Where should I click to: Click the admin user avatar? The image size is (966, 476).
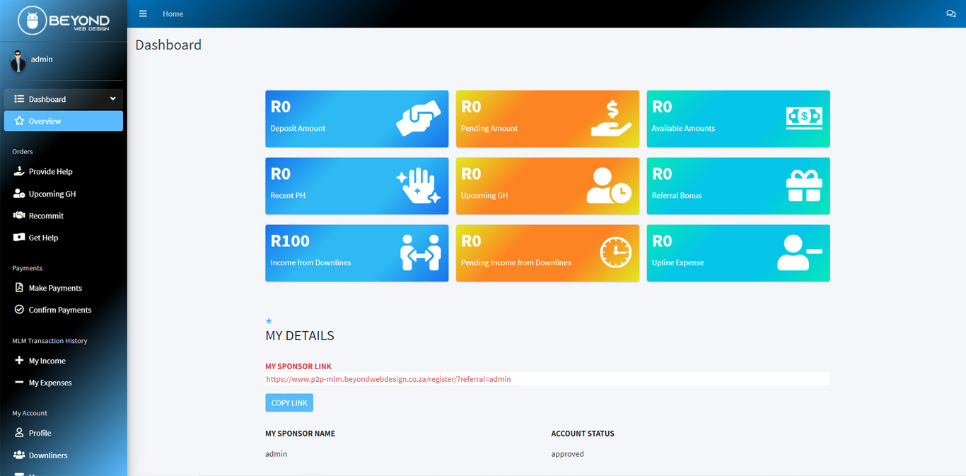18,61
